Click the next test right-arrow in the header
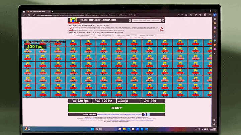241x135 pixels. click(163, 20)
